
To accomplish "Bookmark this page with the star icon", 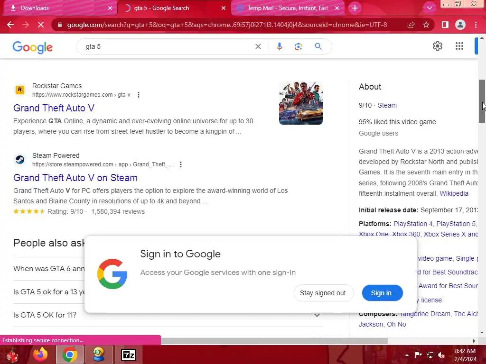I will [426, 25].
